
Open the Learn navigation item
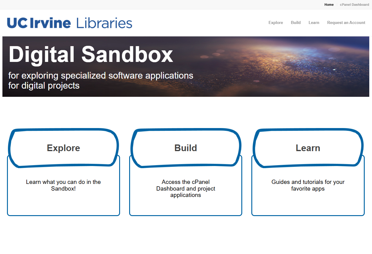click(314, 22)
